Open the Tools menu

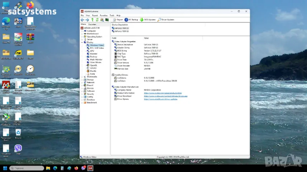(112, 15)
